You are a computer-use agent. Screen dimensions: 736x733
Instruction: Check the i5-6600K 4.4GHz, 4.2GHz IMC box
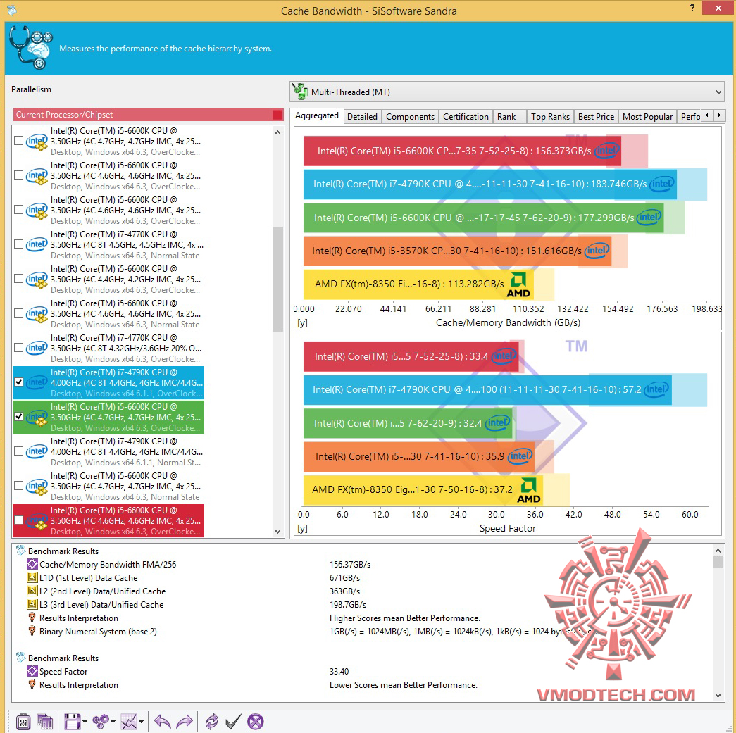point(18,279)
